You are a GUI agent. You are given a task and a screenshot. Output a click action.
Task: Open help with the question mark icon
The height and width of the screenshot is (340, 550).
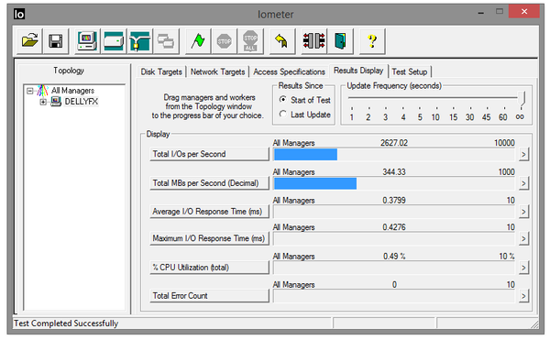(x=372, y=41)
